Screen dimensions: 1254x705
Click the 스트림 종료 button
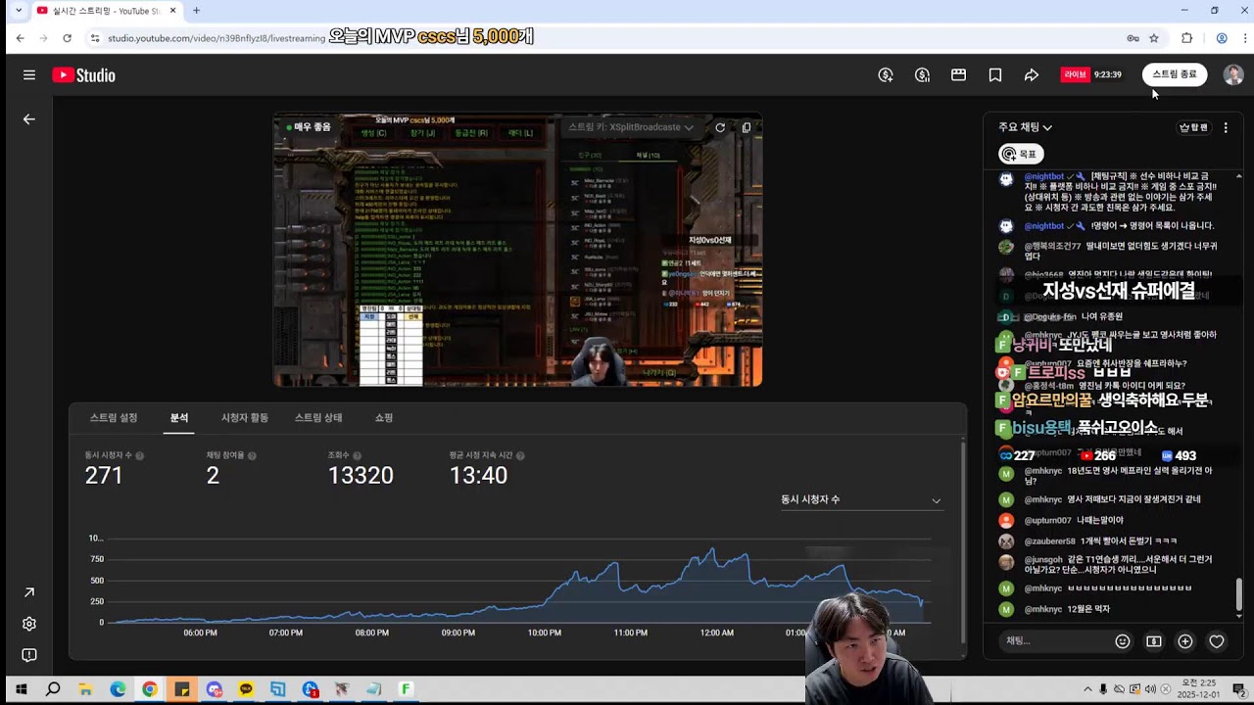pos(1175,74)
